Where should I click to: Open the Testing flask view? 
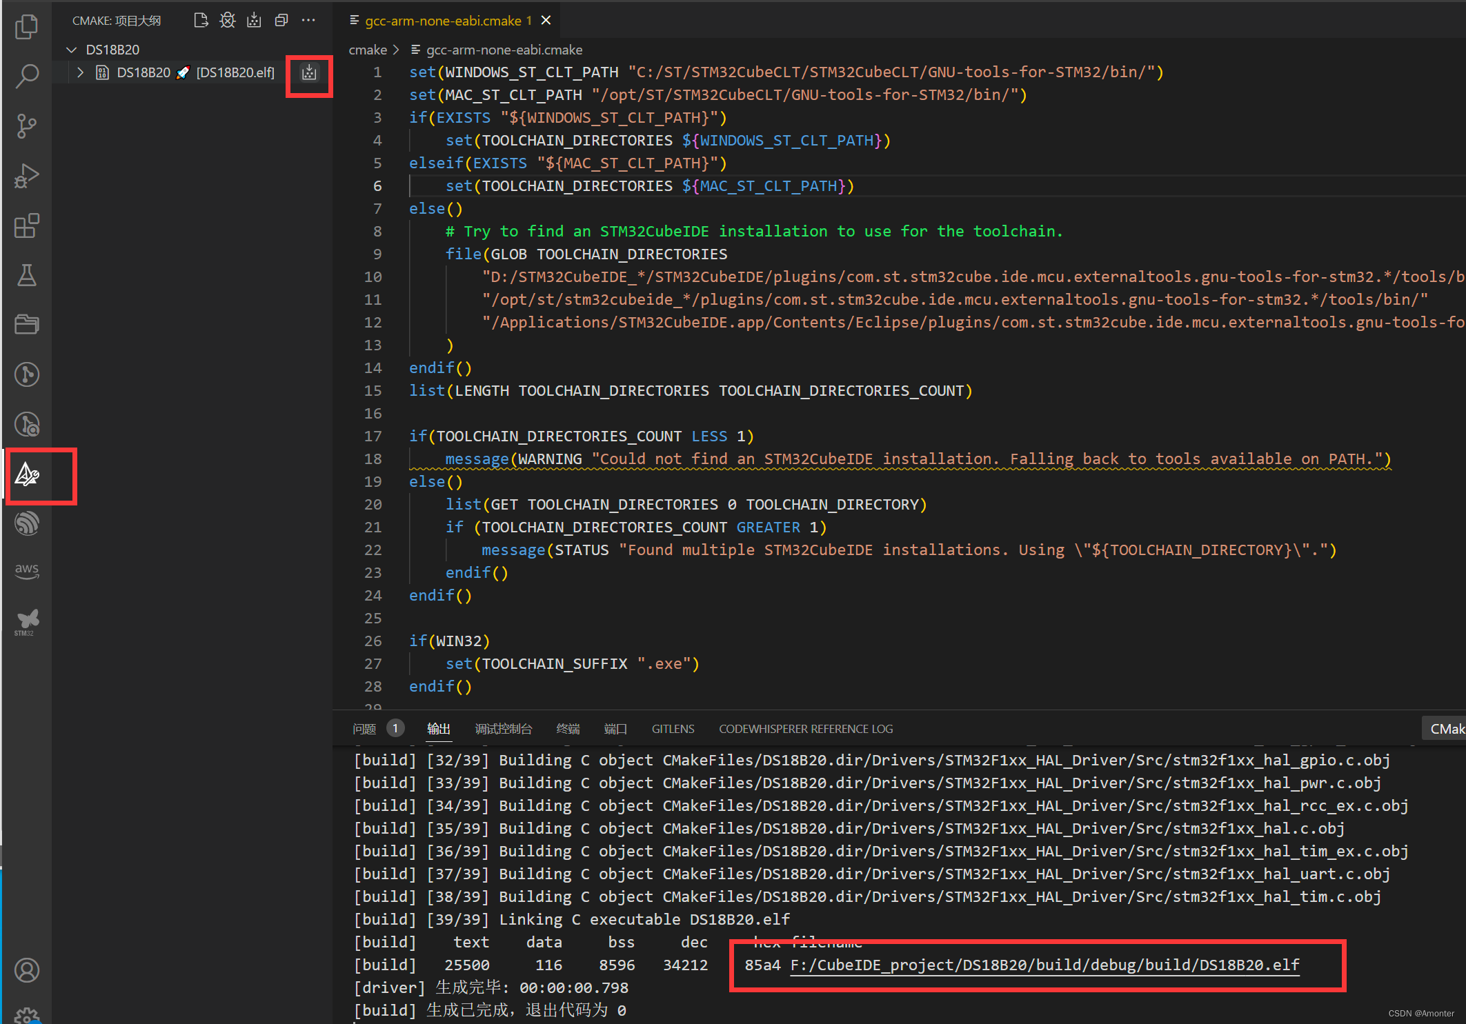click(x=26, y=275)
